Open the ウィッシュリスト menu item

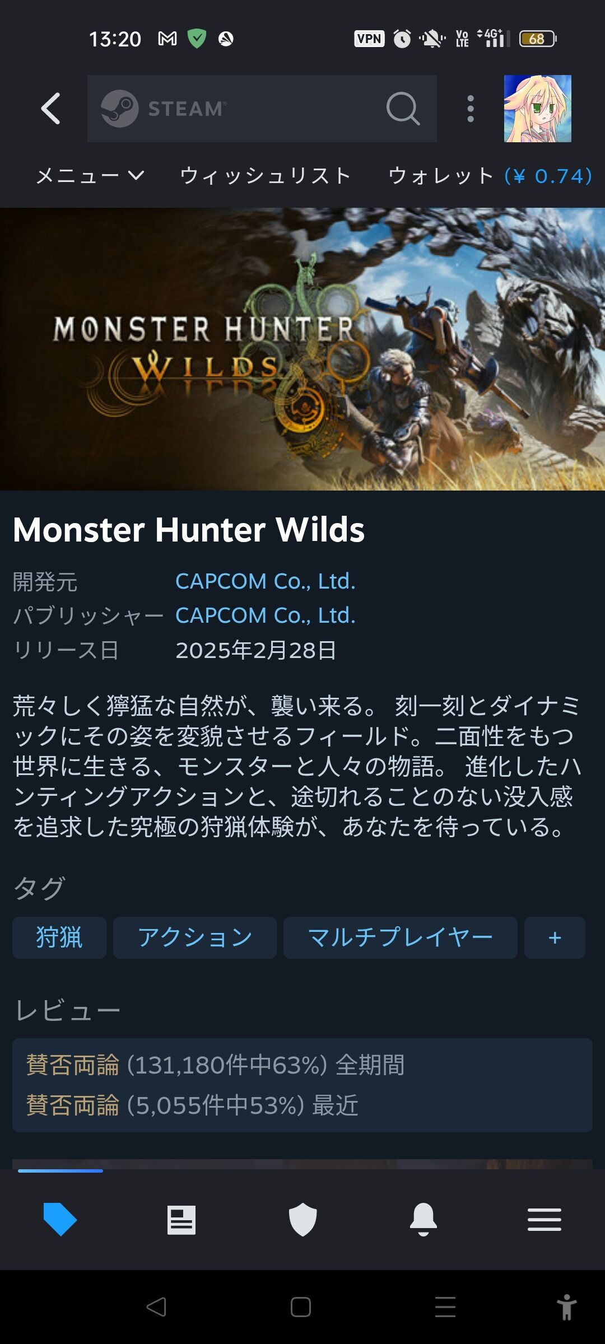click(266, 176)
